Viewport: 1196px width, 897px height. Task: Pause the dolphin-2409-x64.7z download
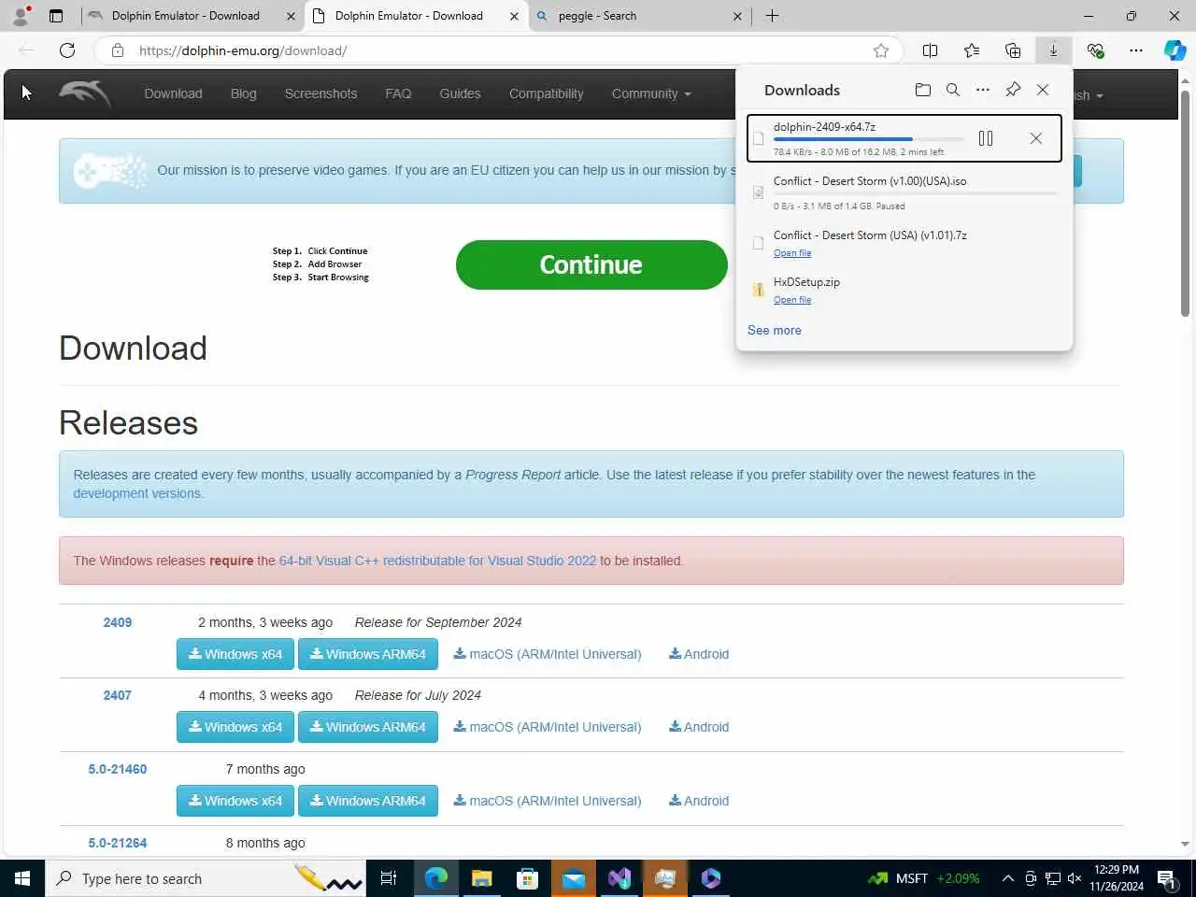tap(985, 138)
